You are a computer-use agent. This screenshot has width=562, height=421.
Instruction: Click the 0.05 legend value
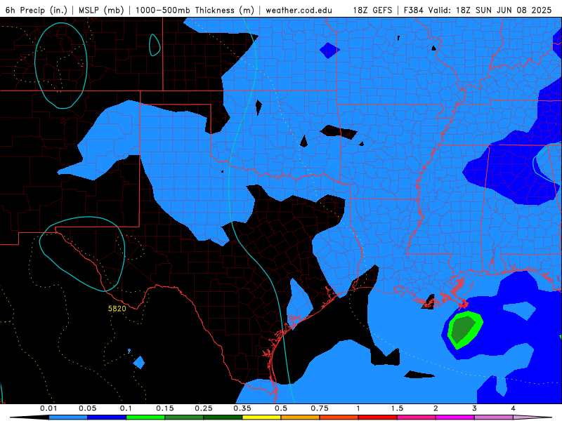point(87,408)
